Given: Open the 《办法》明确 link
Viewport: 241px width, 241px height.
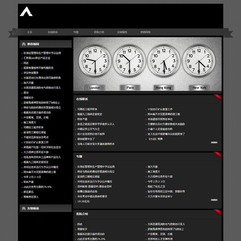Looking at the screenshot, I should 155,139.
